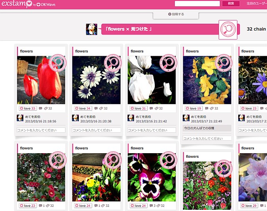The image size is (267, 211).
Task: Click the chain icon next to love 34
Action: point(101,108)
